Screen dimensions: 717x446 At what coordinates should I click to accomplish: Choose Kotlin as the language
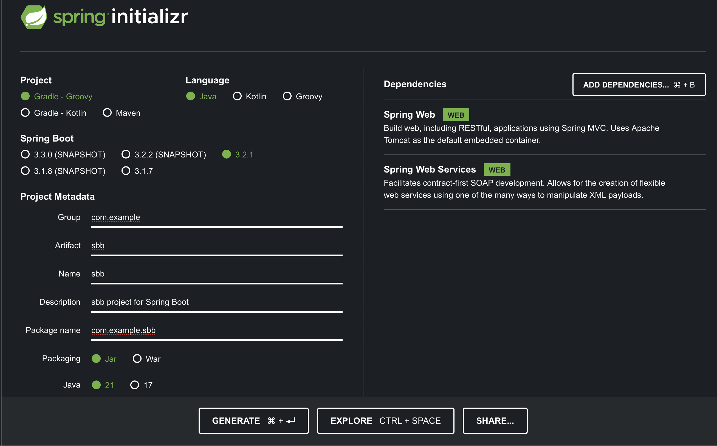pyautogui.click(x=250, y=97)
